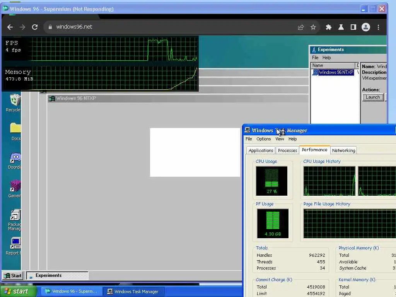The height and width of the screenshot is (297, 396).
Task: Toggle the browser side panel icon
Action: pos(353,27)
